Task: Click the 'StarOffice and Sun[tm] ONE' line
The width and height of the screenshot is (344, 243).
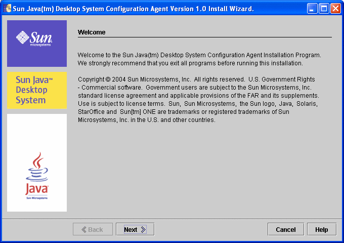Action: [184, 112]
